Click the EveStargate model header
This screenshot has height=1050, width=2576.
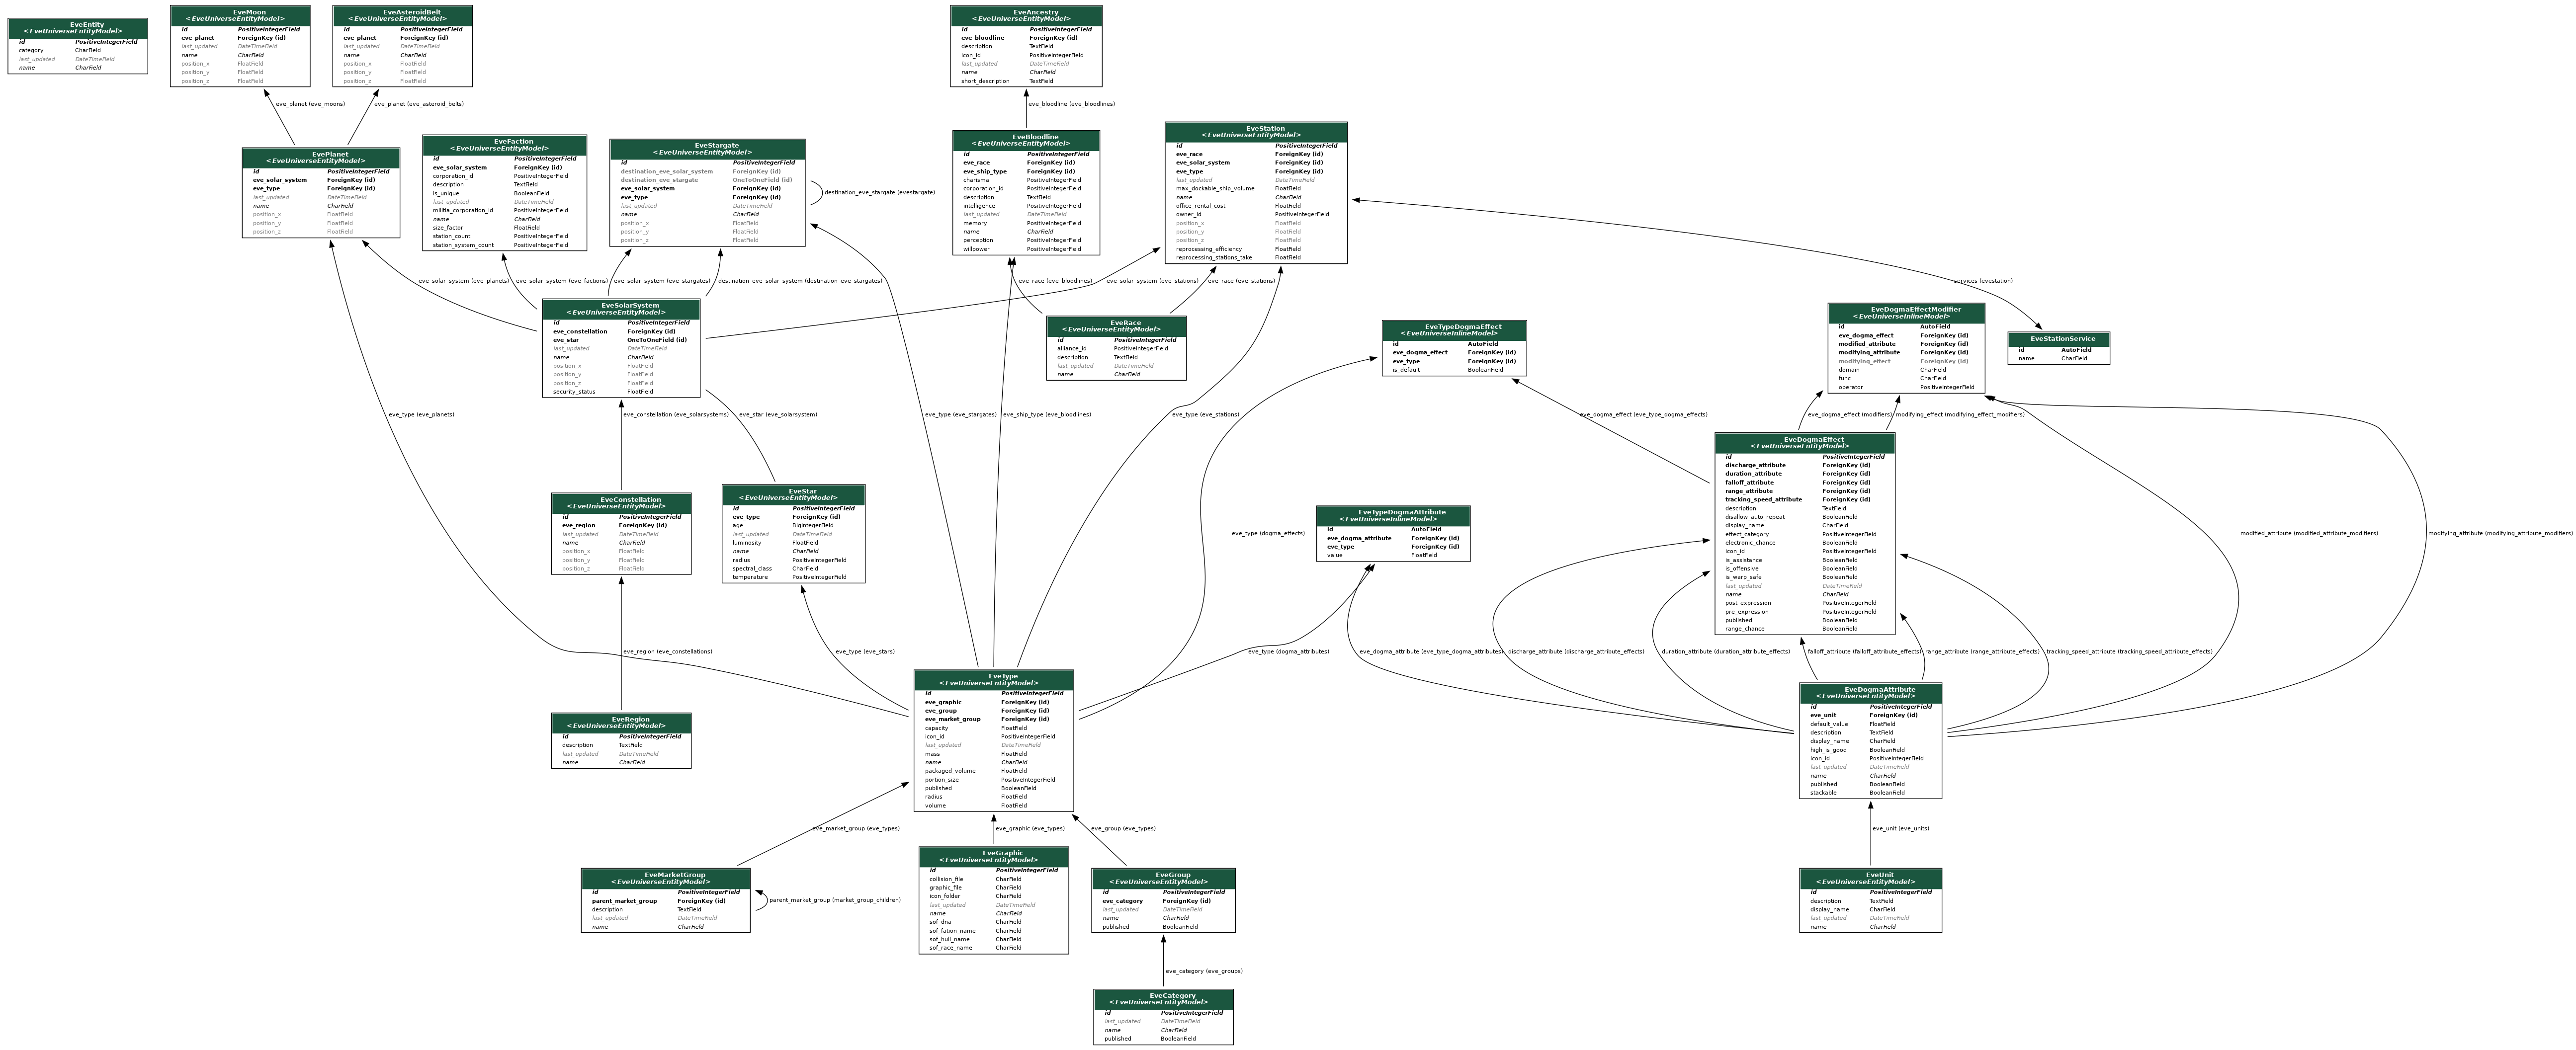point(707,149)
